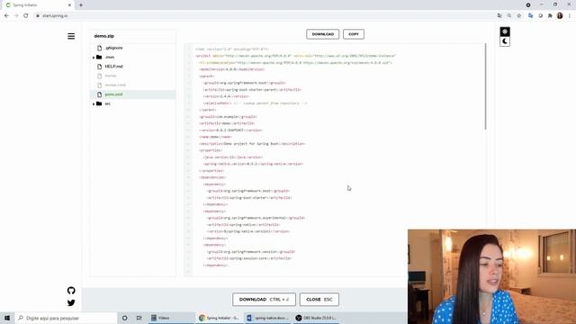Screen dimensions: 576x324
Task: Click the Windows taskbar search box
Action: pyautogui.click(x=66, y=318)
